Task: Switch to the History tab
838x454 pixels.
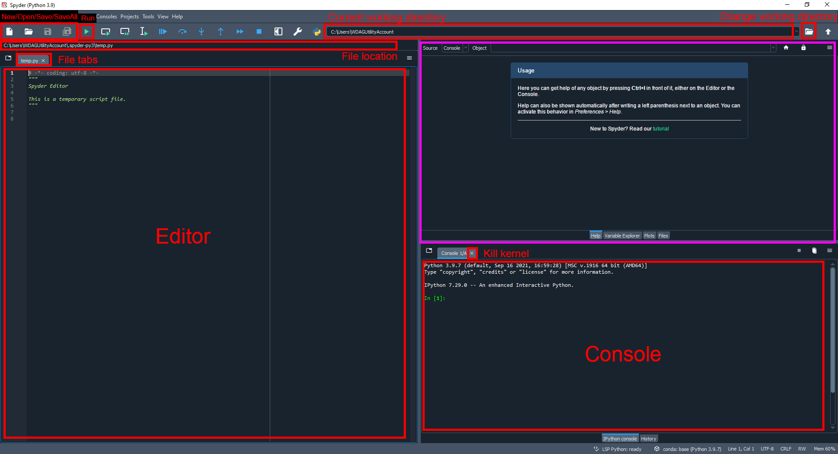Action: [x=648, y=439]
